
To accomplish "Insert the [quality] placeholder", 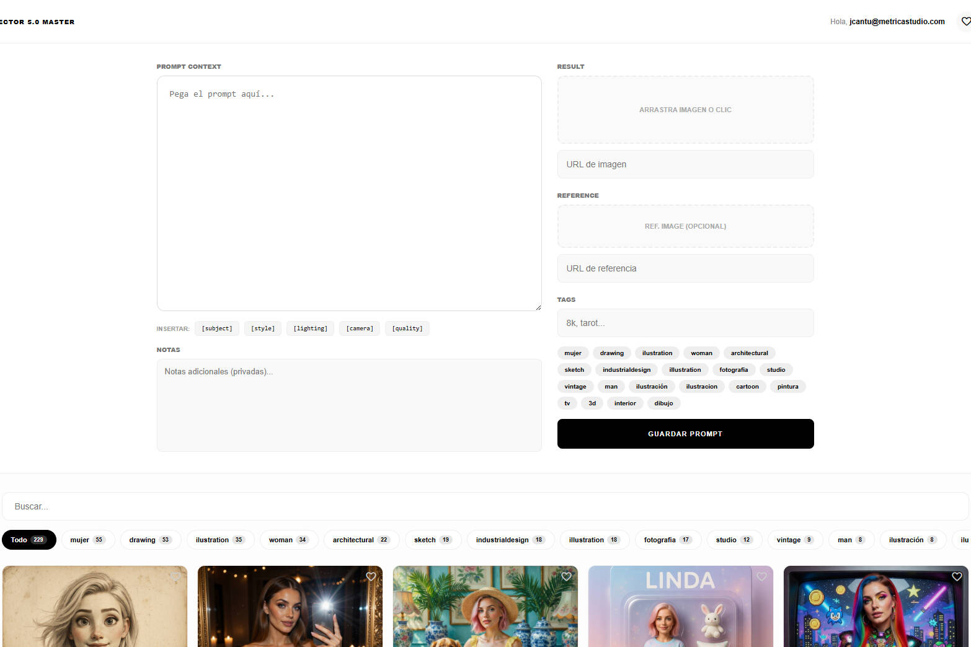I will pyautogui.click(x=407, y=328).
